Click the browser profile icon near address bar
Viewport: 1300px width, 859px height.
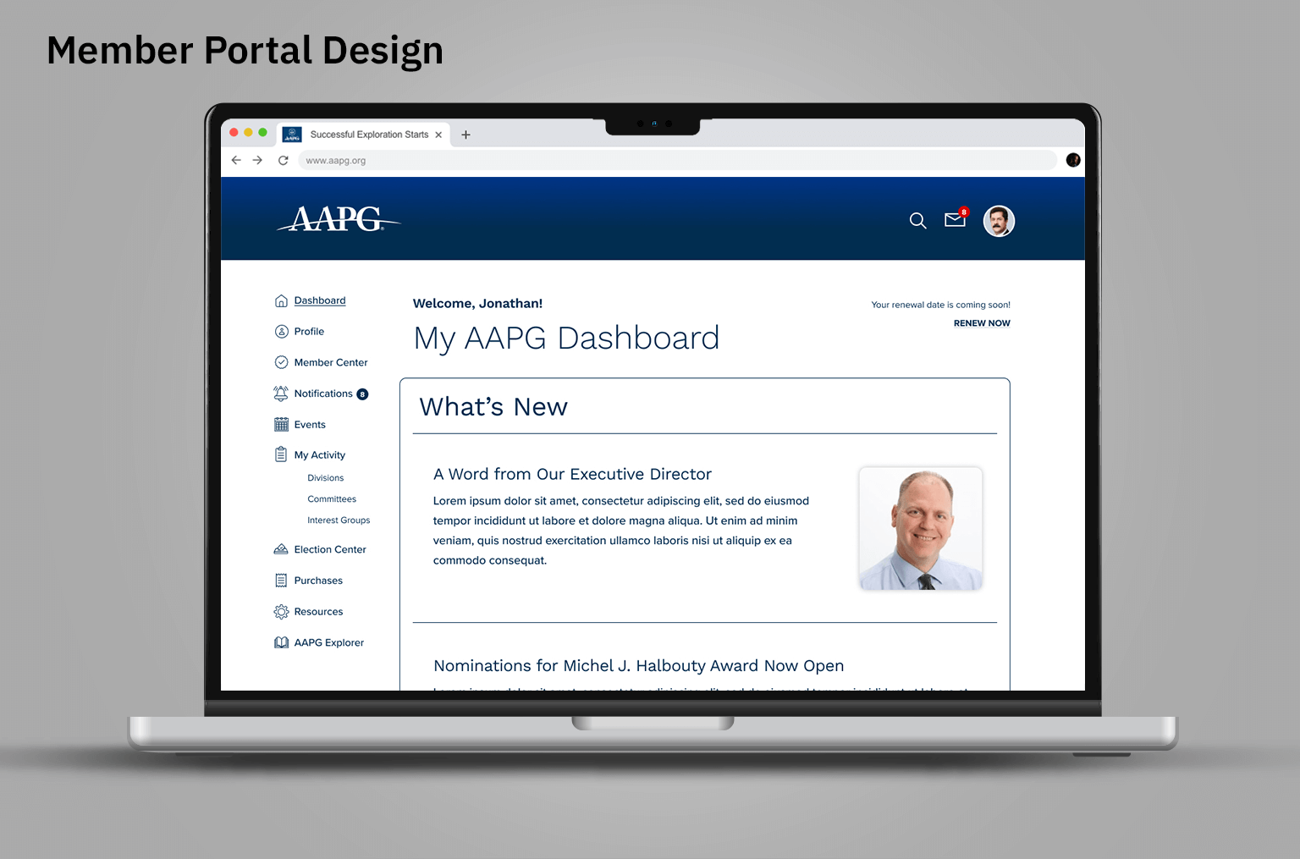click(x=1073, y=160)
